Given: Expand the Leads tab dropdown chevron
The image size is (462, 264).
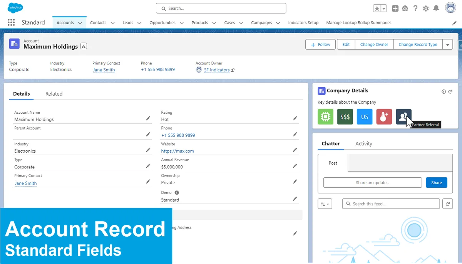Looking at the screenshot, I should [140, 23].
